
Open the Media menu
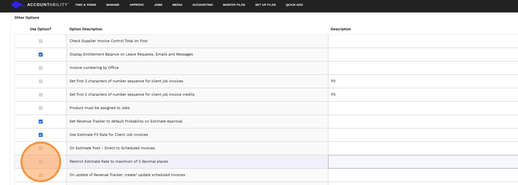point(177,5)
